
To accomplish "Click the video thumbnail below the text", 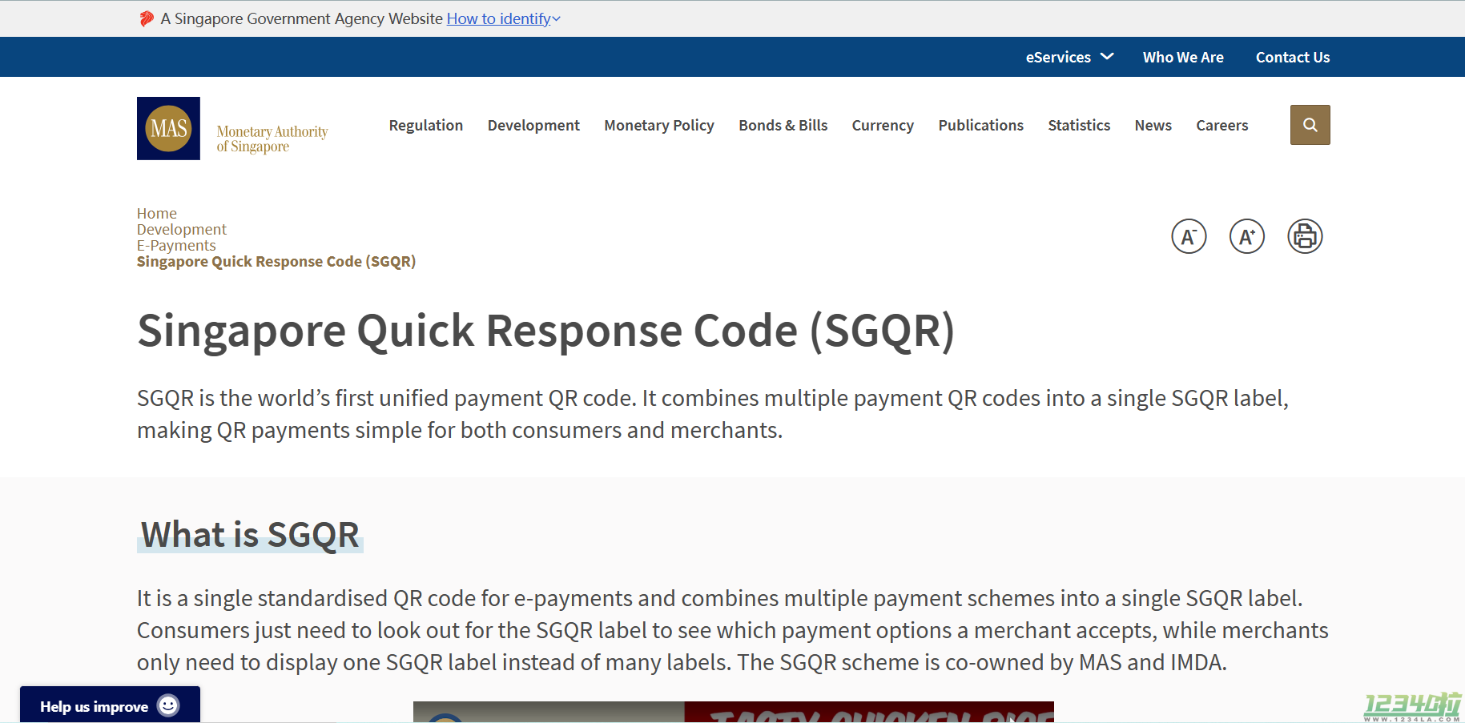I will click(x=733, y=712).
